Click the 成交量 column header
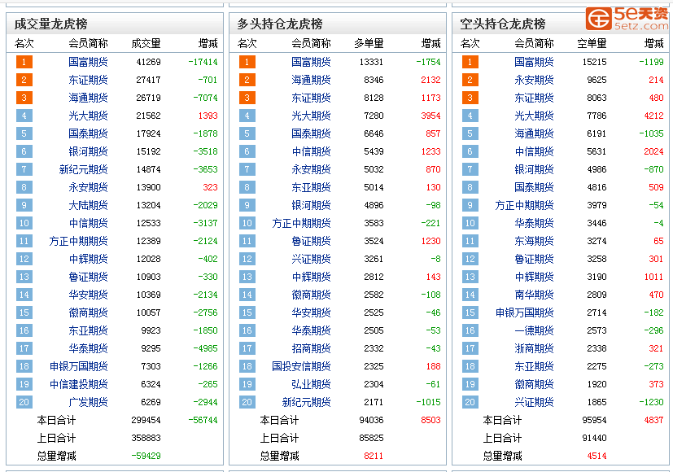This screenshot has width=673, height=472. 146,43
